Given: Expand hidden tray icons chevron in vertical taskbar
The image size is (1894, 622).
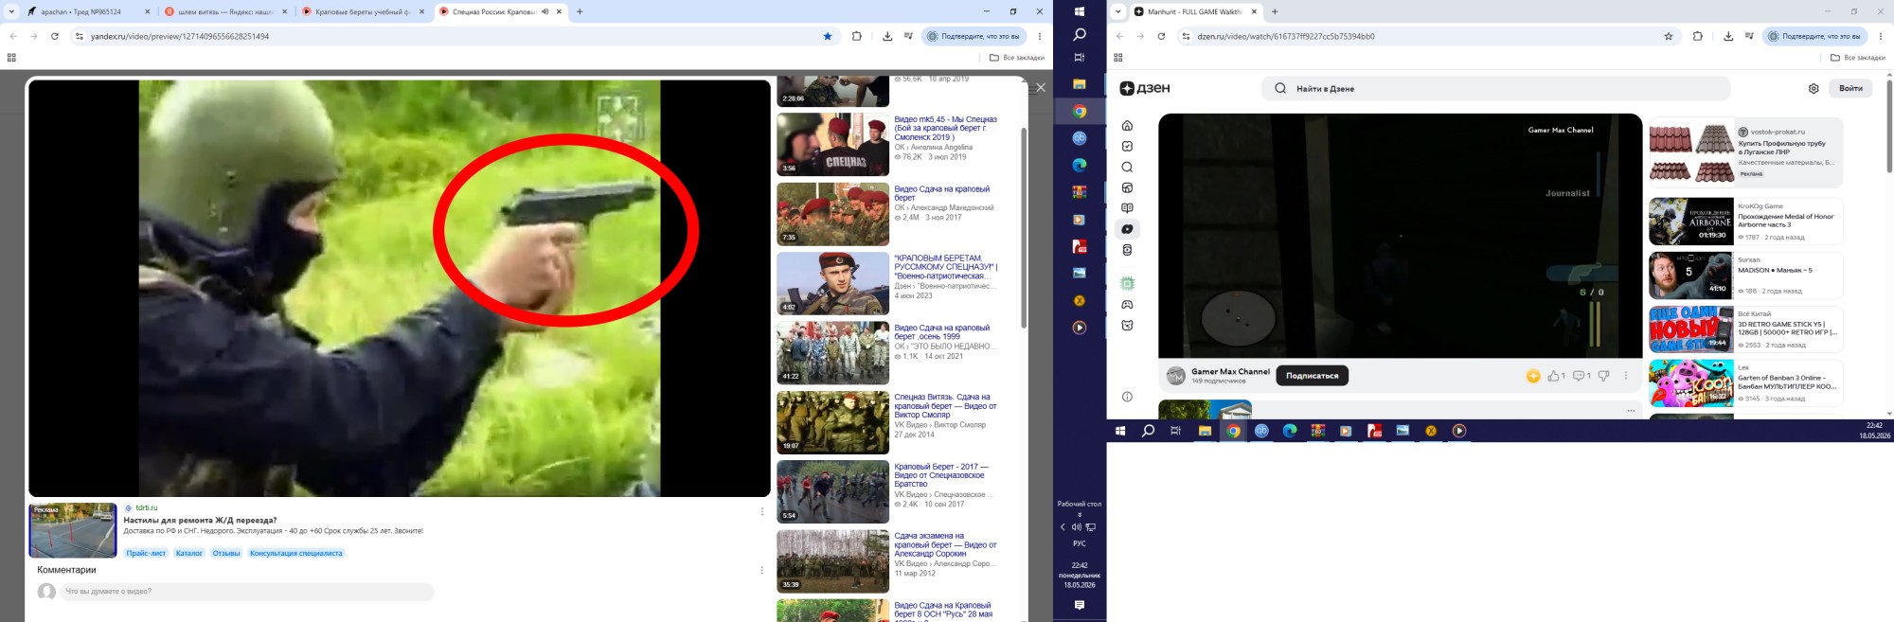Looking at the screenshot, I should 1063,527.
